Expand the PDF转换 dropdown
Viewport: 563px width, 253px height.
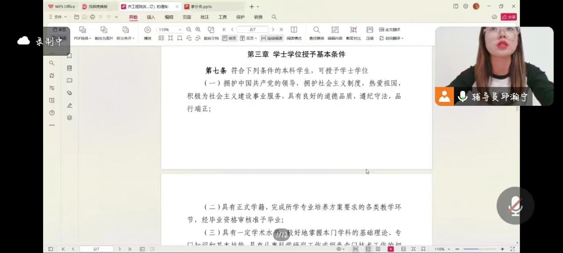[x=83, y=39]
